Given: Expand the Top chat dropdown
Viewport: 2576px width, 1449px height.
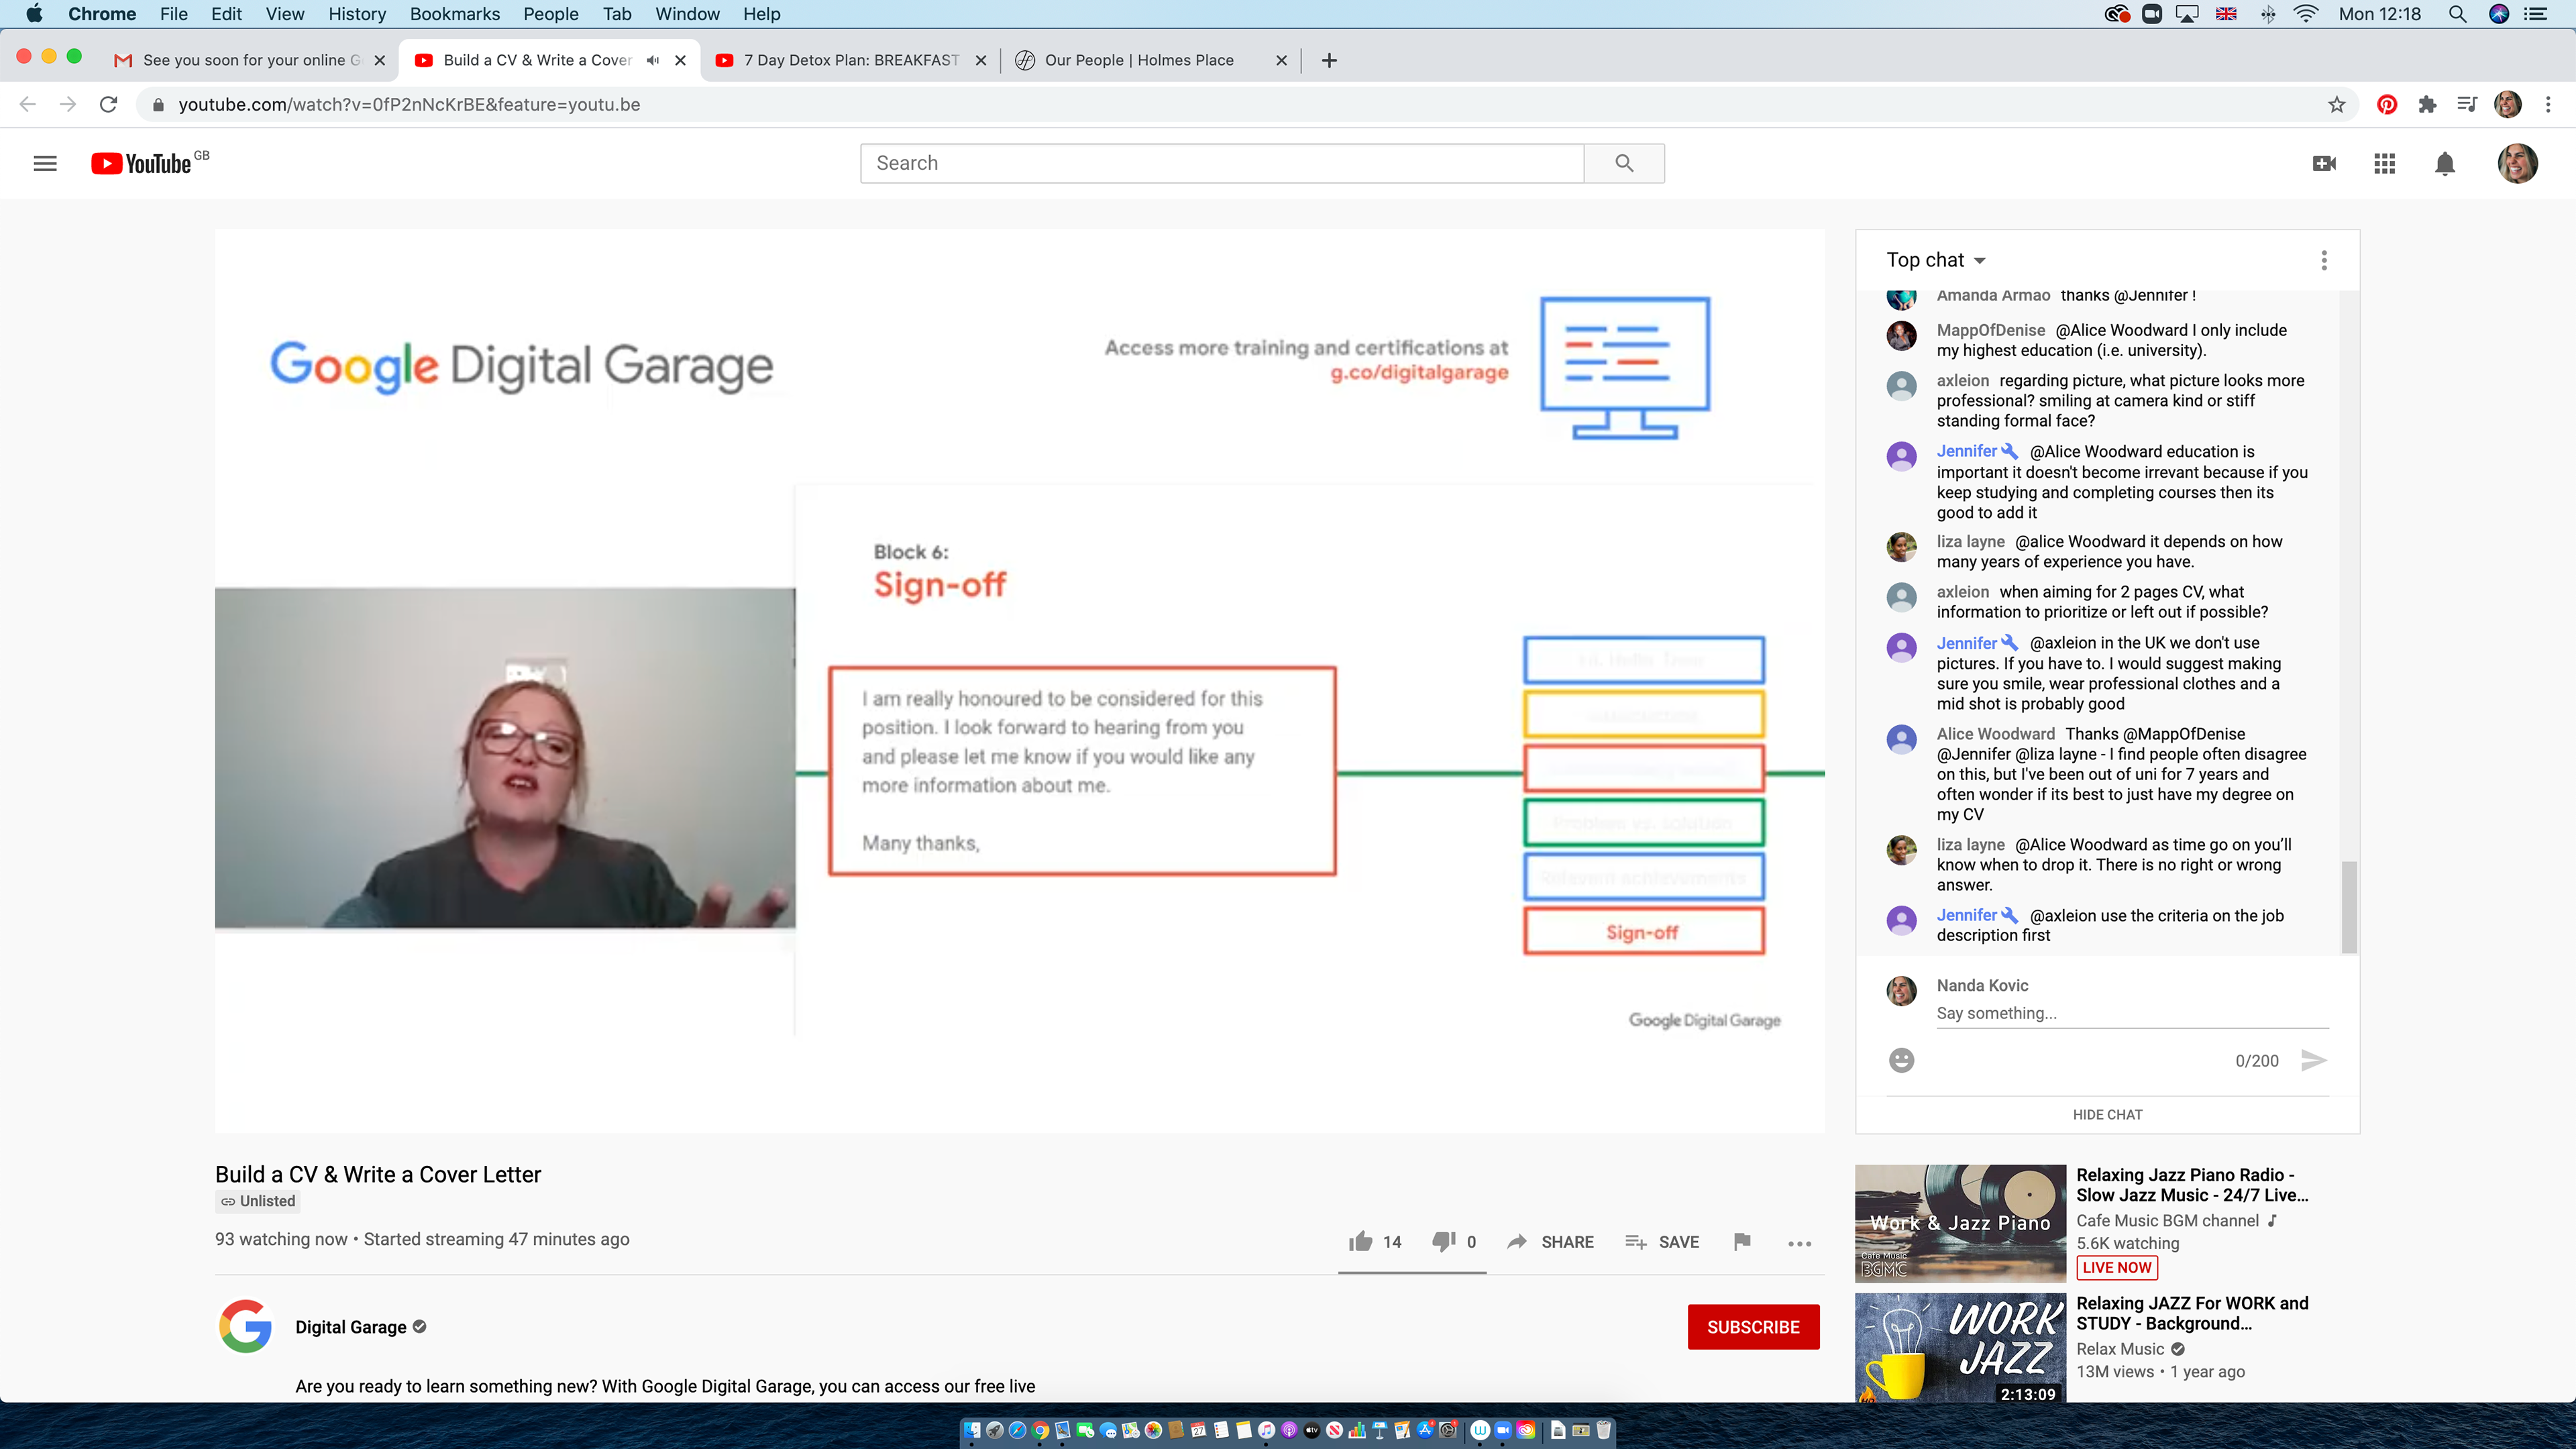Looking at the screenshot, I should pyautogui.click(x=1935, y=260).
